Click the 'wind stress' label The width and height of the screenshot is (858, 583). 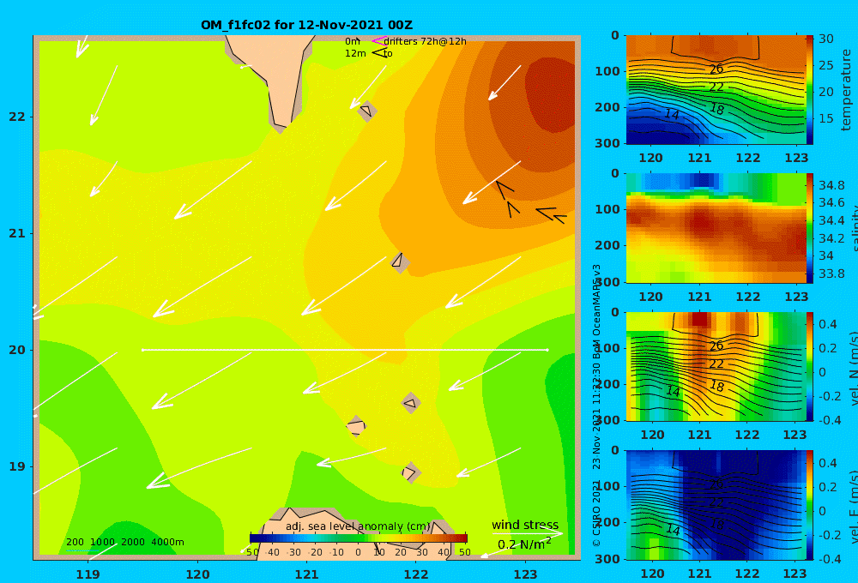[x=525, y=525]
